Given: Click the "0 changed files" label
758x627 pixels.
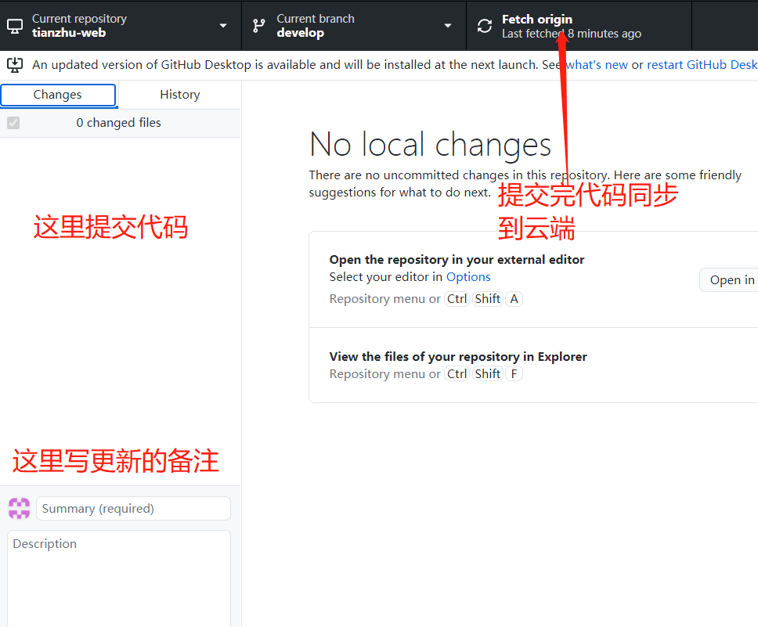Looking at the screenshot, I should pyautogui.click(x=118, y=123).
